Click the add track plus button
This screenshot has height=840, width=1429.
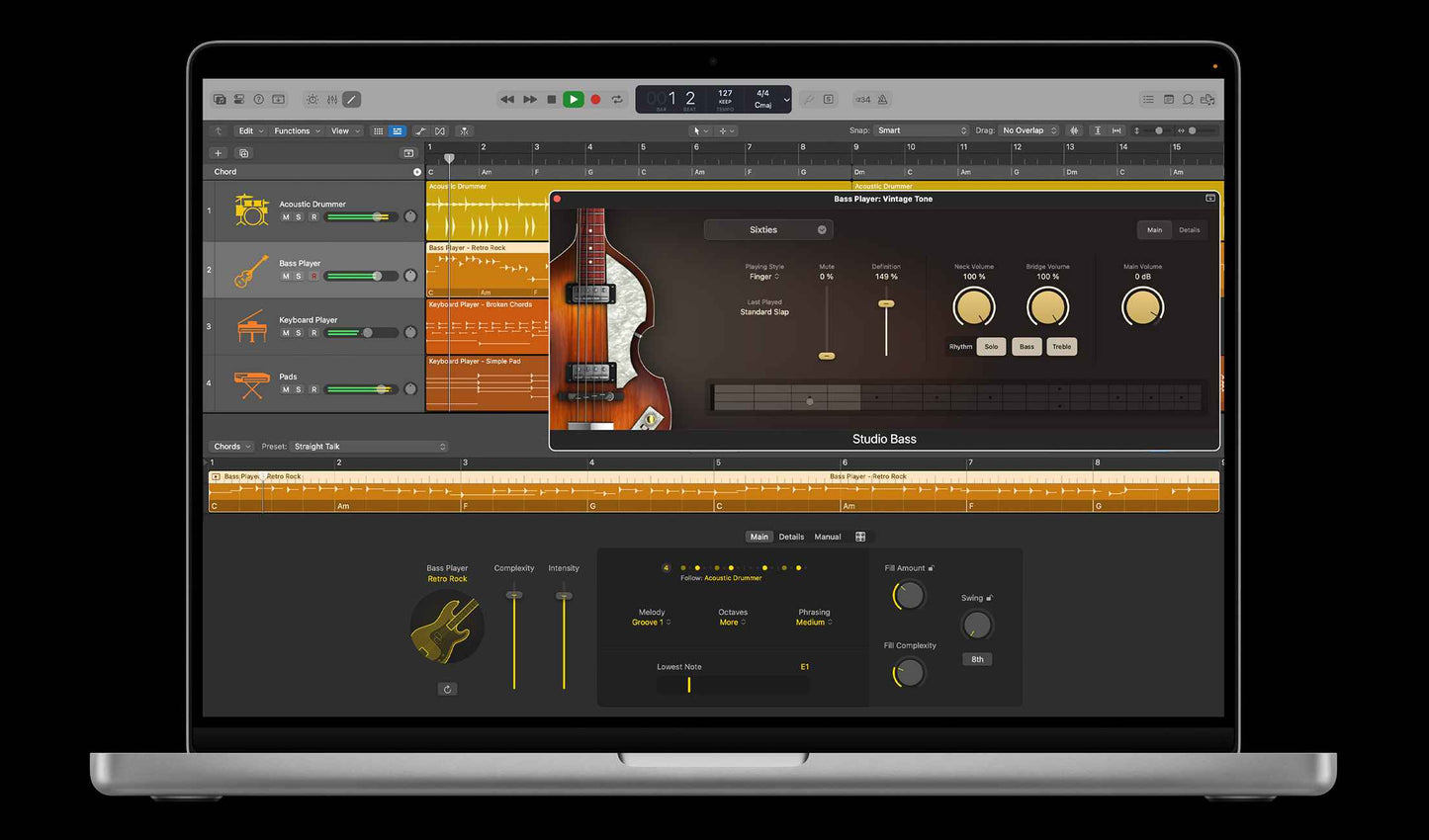pyautogui.click(x=219, y=153)
